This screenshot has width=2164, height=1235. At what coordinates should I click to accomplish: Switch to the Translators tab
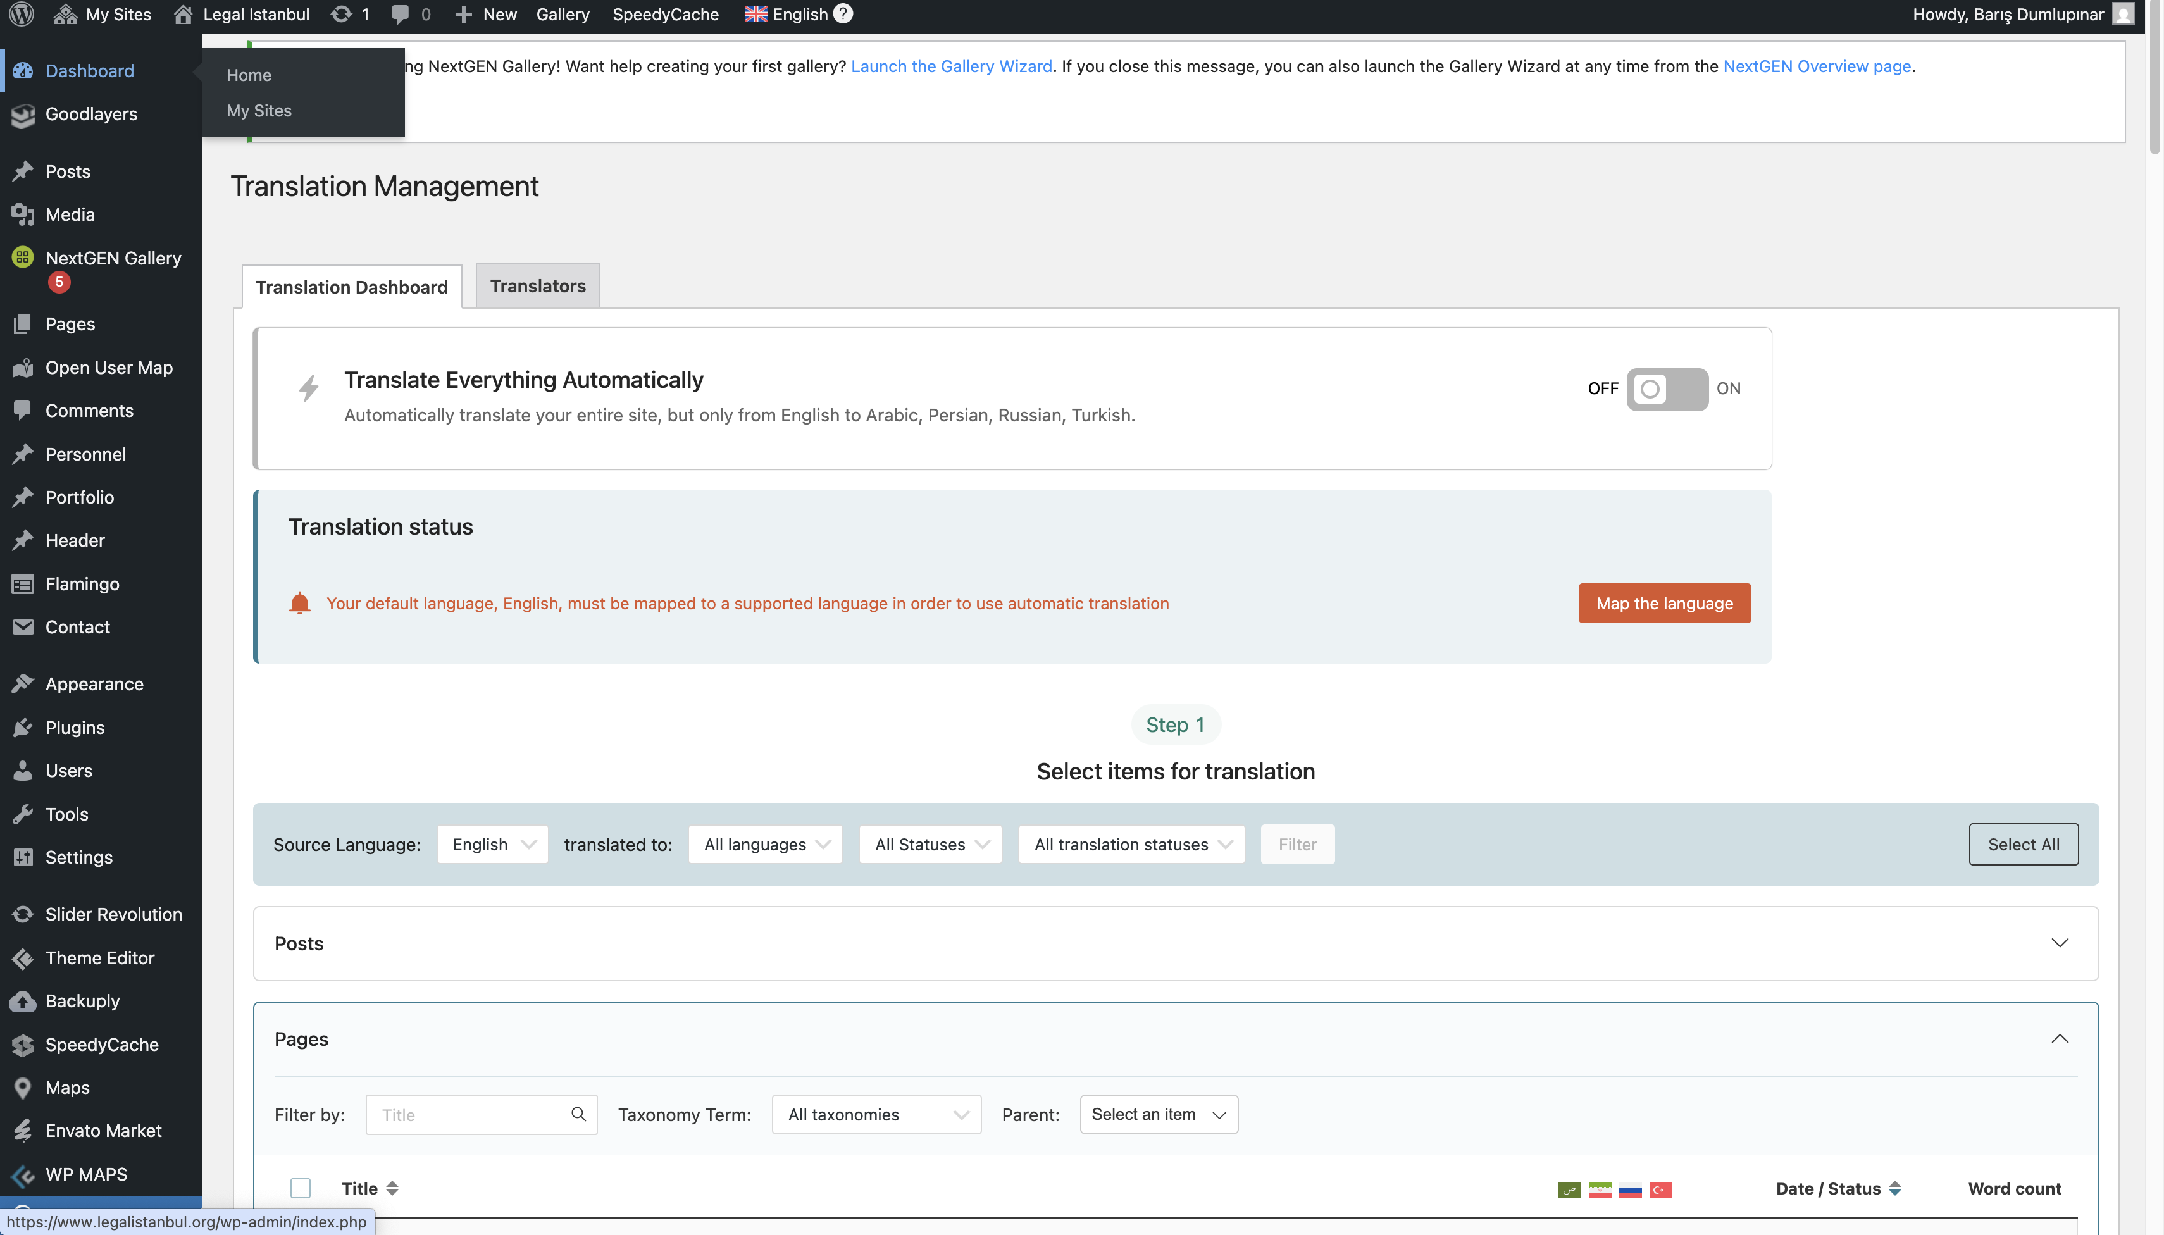coord(538,286)
